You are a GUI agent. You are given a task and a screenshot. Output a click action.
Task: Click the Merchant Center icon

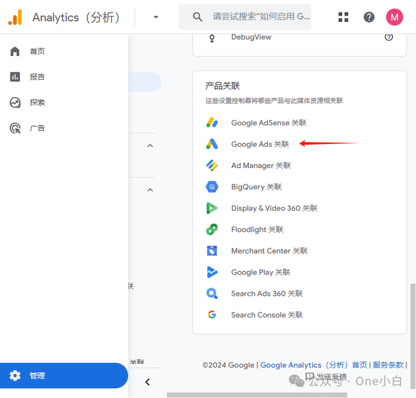coord(212,251)
